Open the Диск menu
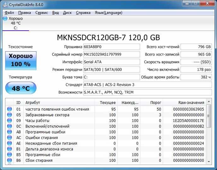The width and height of the screenshot is (217, 170). click(67, 13)
